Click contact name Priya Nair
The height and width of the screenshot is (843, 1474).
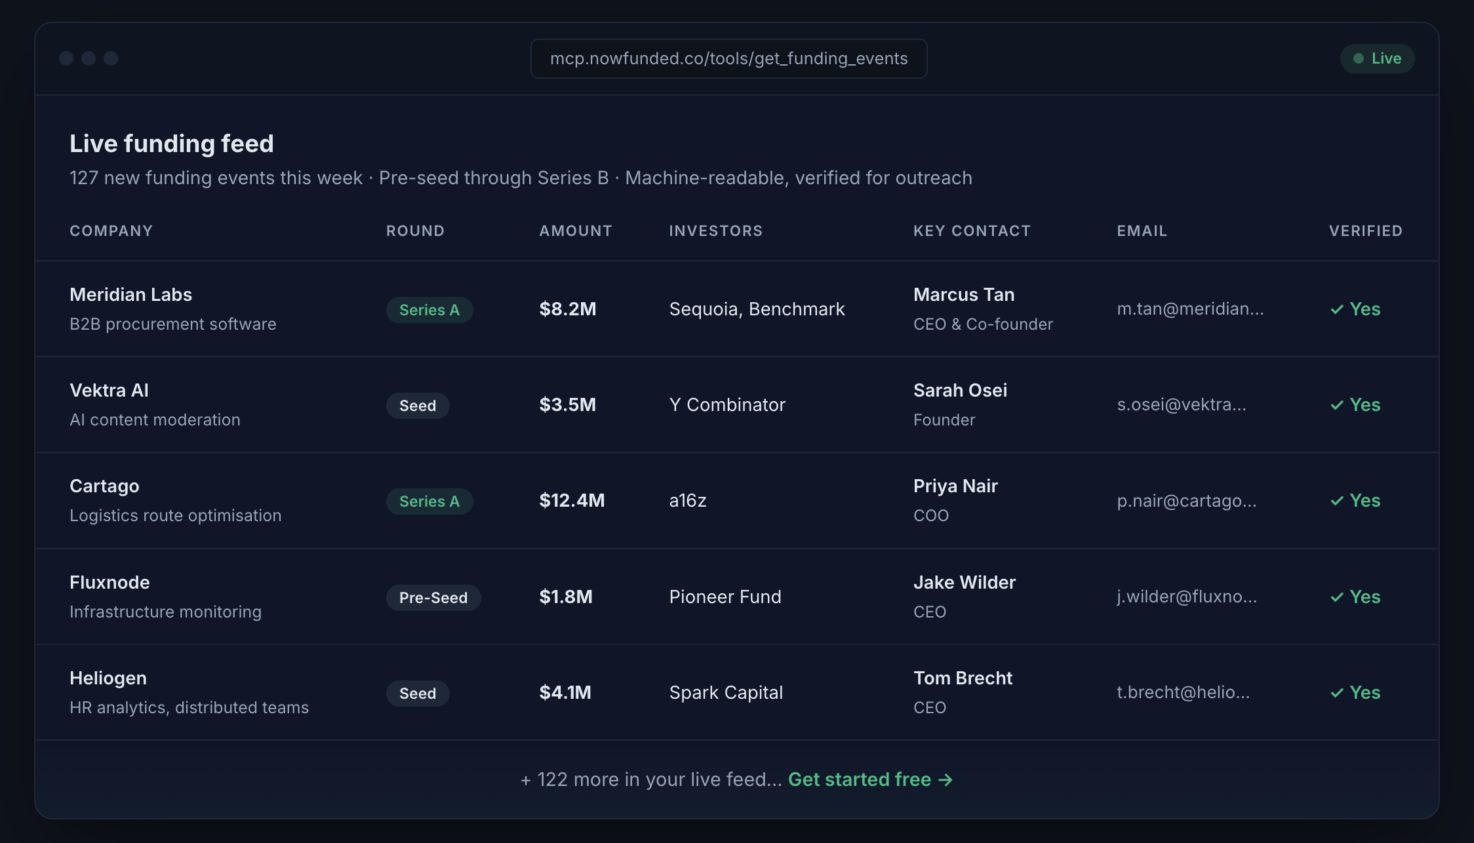coord(955,486)
